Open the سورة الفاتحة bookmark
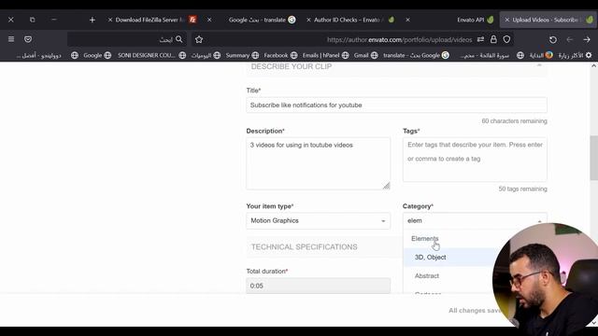This screenshot has height=336, width=598. point(491,55)
